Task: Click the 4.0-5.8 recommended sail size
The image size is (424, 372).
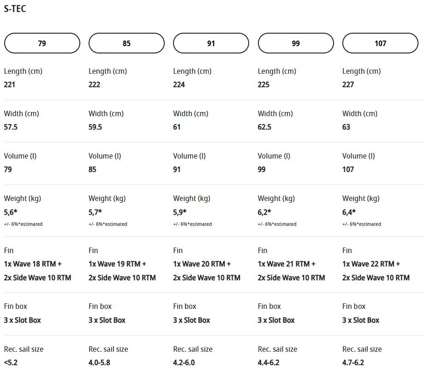Action: [x=99, y=362]
